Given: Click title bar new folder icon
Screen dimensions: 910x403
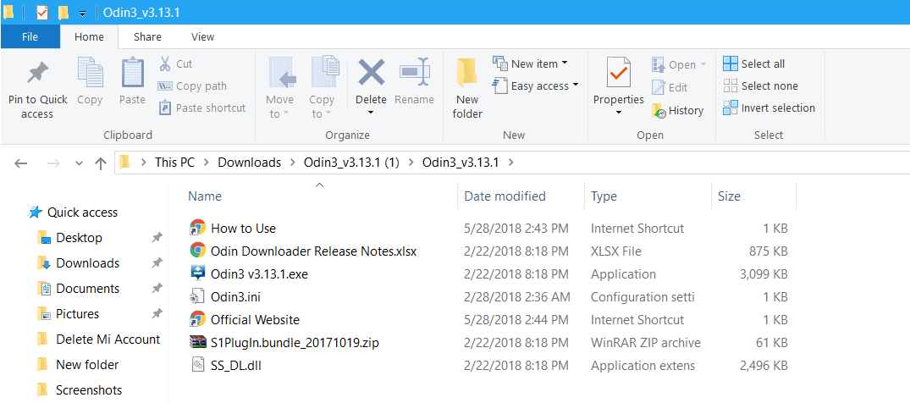Looking at the screenshot, I should click(63, 12).
